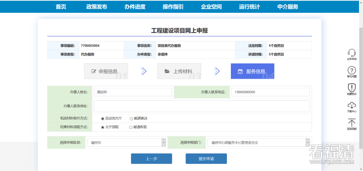Image resolution: width=363 pixels, height=171 pixels.
Task: Open the 下载中心 cloud download icon
Action: [352, 105]
